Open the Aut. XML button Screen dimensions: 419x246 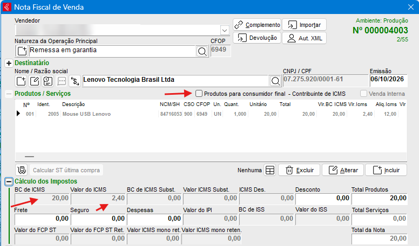coord(304,38)
